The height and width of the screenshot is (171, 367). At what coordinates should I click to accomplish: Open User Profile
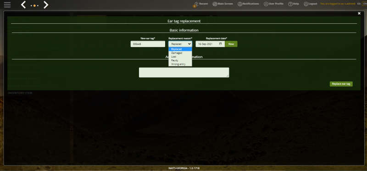point(273,4)
